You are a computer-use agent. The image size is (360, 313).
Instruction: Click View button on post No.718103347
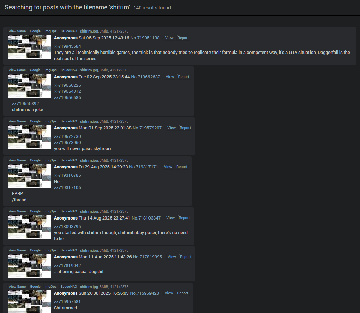[x=171, y=218]
